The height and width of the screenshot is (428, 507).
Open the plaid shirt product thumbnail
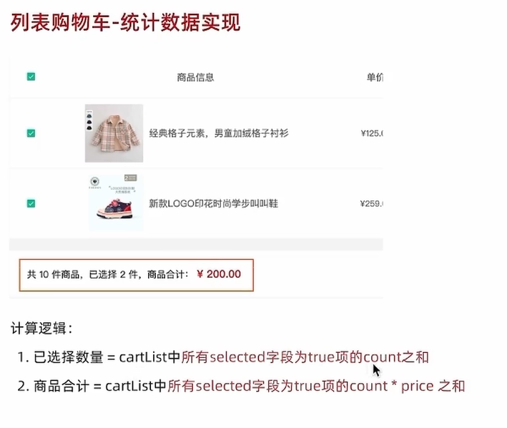[x=114, y=133]
